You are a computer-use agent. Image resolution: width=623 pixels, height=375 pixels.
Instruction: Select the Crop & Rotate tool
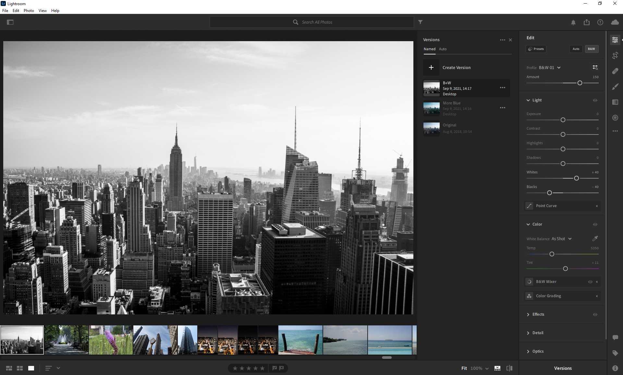pyautogui.click(x=615, y=55)
